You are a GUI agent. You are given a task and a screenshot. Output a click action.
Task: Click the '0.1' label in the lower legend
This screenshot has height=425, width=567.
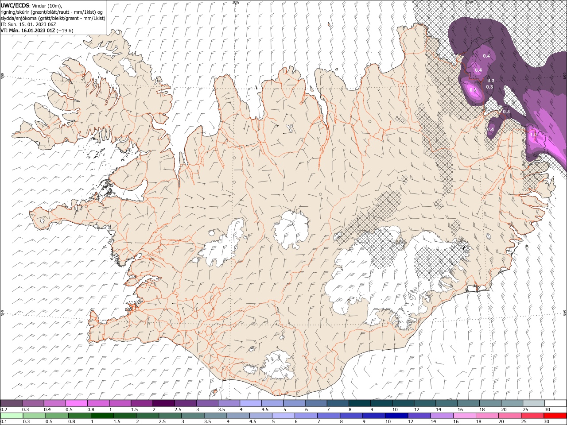[x=4, y=422]
